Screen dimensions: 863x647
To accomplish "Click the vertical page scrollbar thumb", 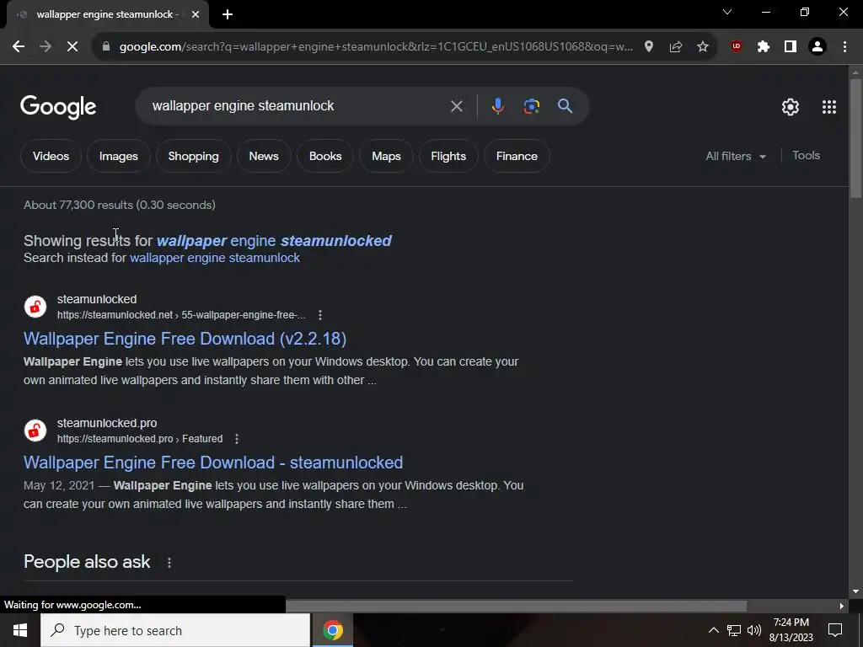I will click(855, 138).
